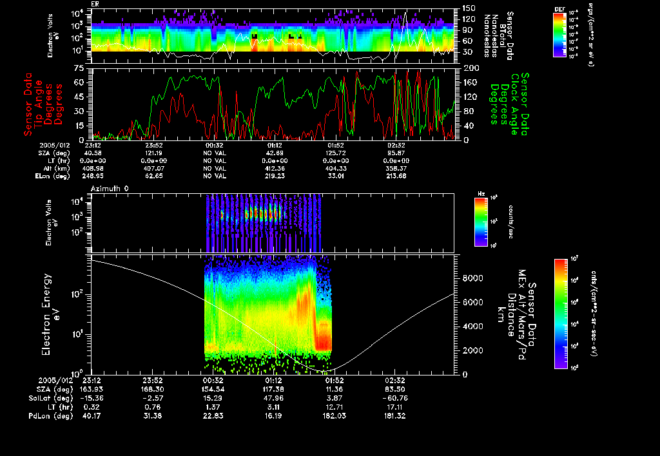
Task: Click the bottom SZA value 163.93
Action: (90, 389)
